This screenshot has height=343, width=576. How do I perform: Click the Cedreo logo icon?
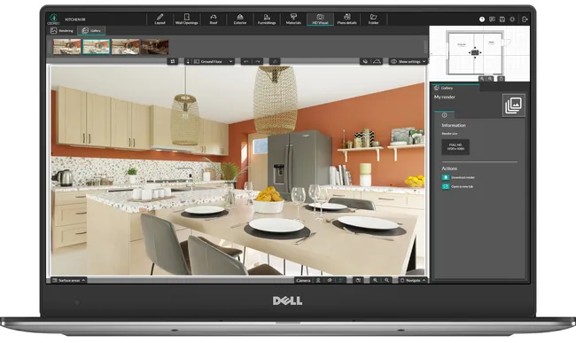point(54,19)
